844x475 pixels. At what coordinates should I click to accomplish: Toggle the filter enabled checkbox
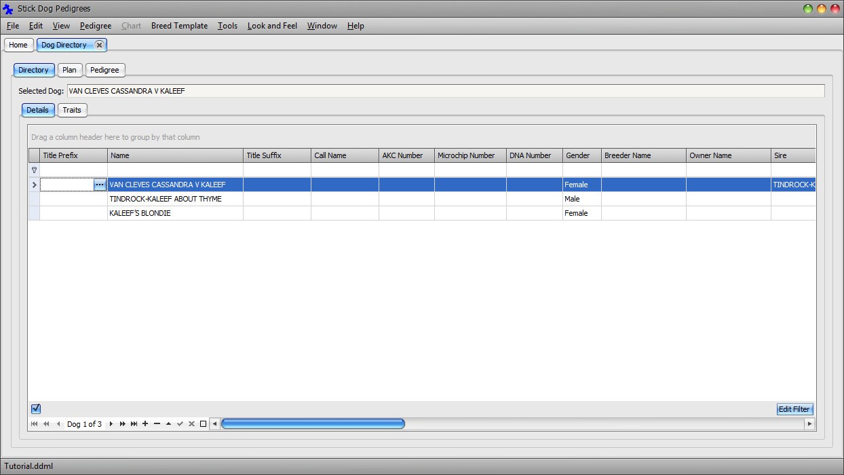[36, 408]
